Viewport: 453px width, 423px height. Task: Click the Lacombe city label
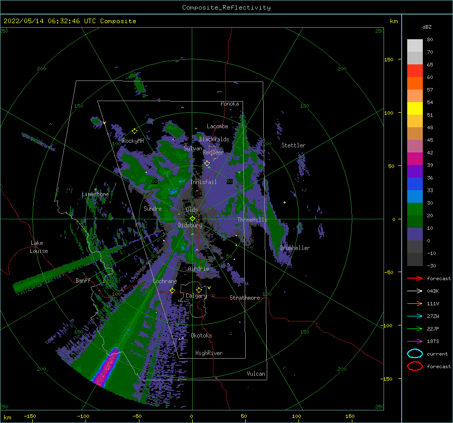coord(217,126)
